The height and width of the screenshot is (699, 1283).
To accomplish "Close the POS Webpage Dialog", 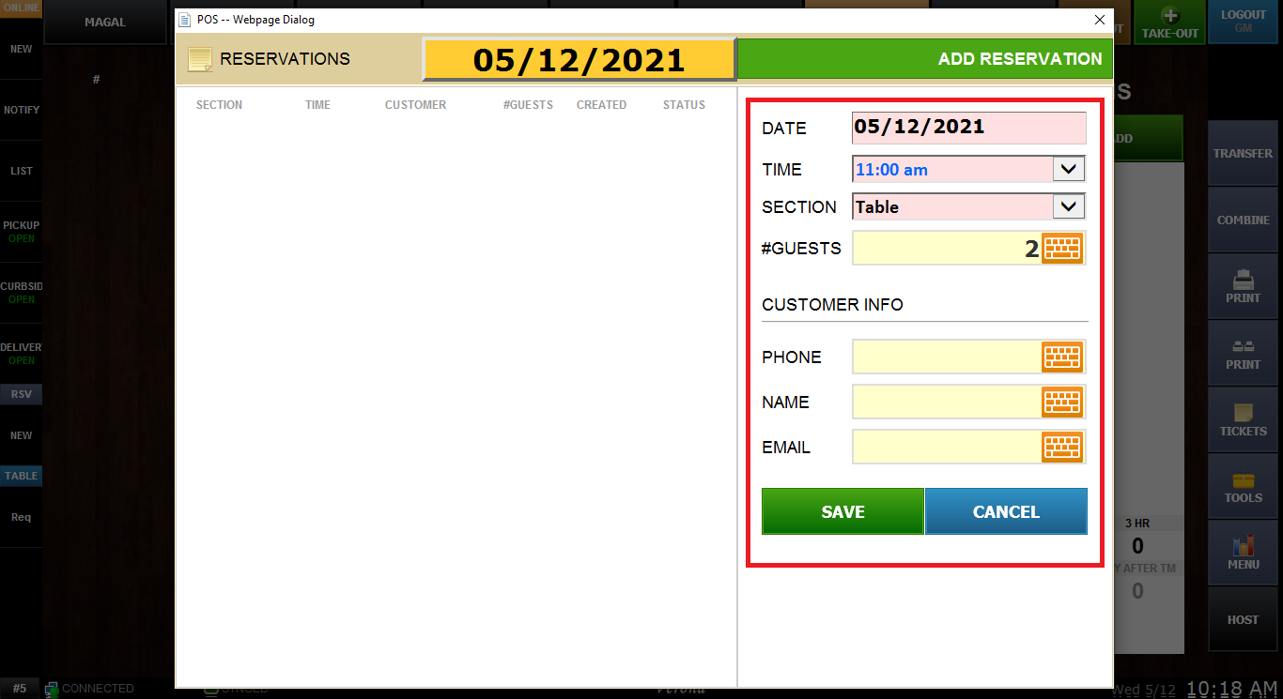I will (1100, 20).
